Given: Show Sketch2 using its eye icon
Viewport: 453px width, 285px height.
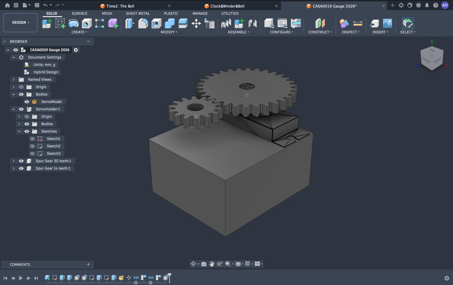Looking at the screenshot, I should 32,146.
